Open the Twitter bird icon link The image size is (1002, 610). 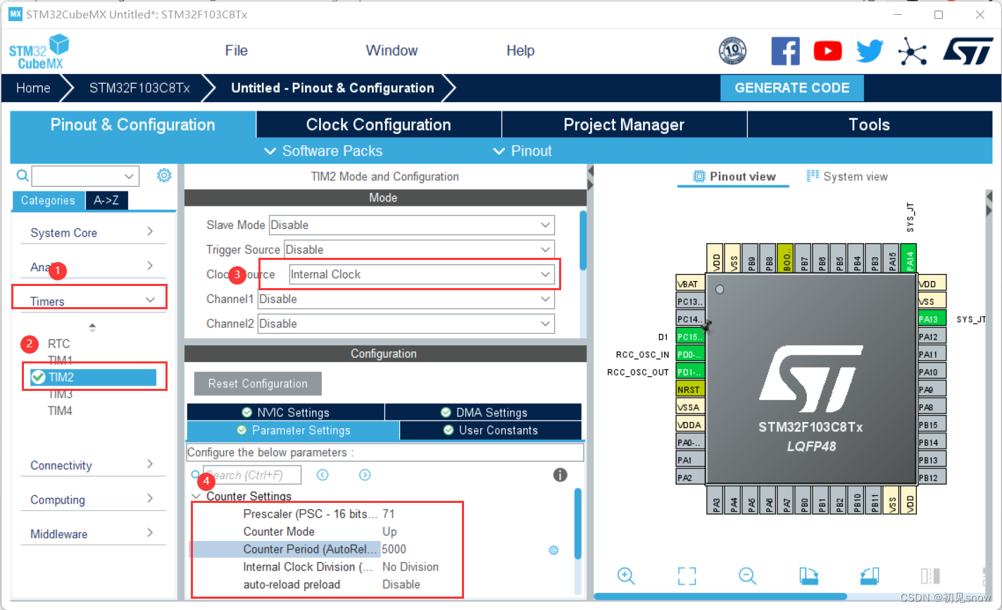870,51
